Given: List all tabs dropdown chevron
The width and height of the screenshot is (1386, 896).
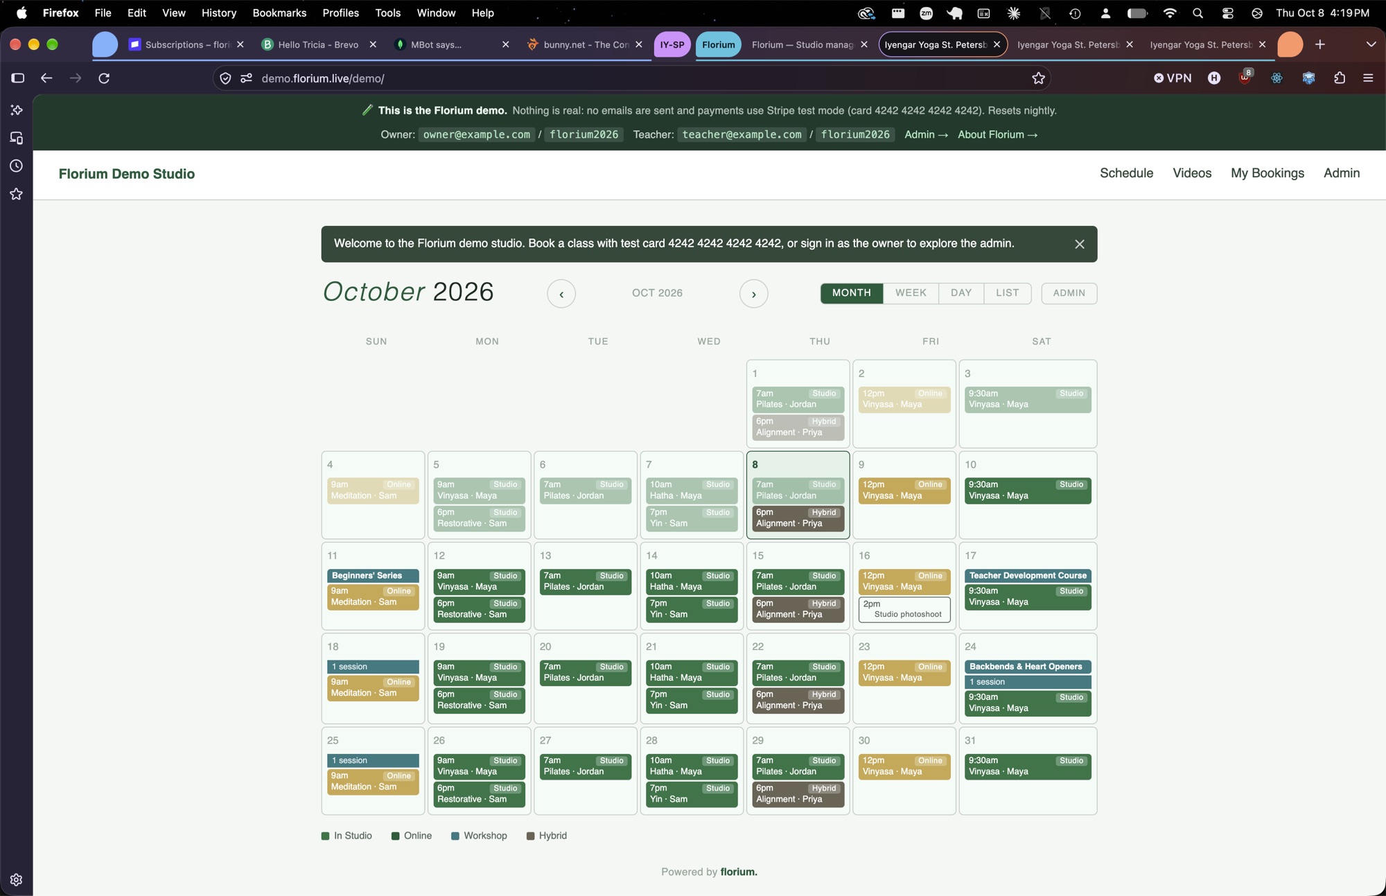Looking at the screenshot, I should (1371, 44).
